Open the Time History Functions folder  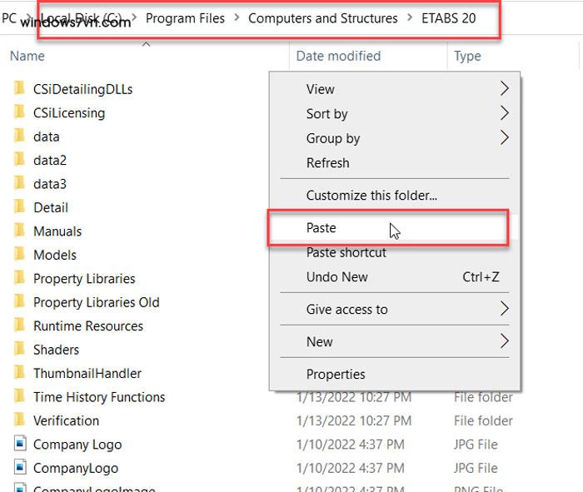98,397
